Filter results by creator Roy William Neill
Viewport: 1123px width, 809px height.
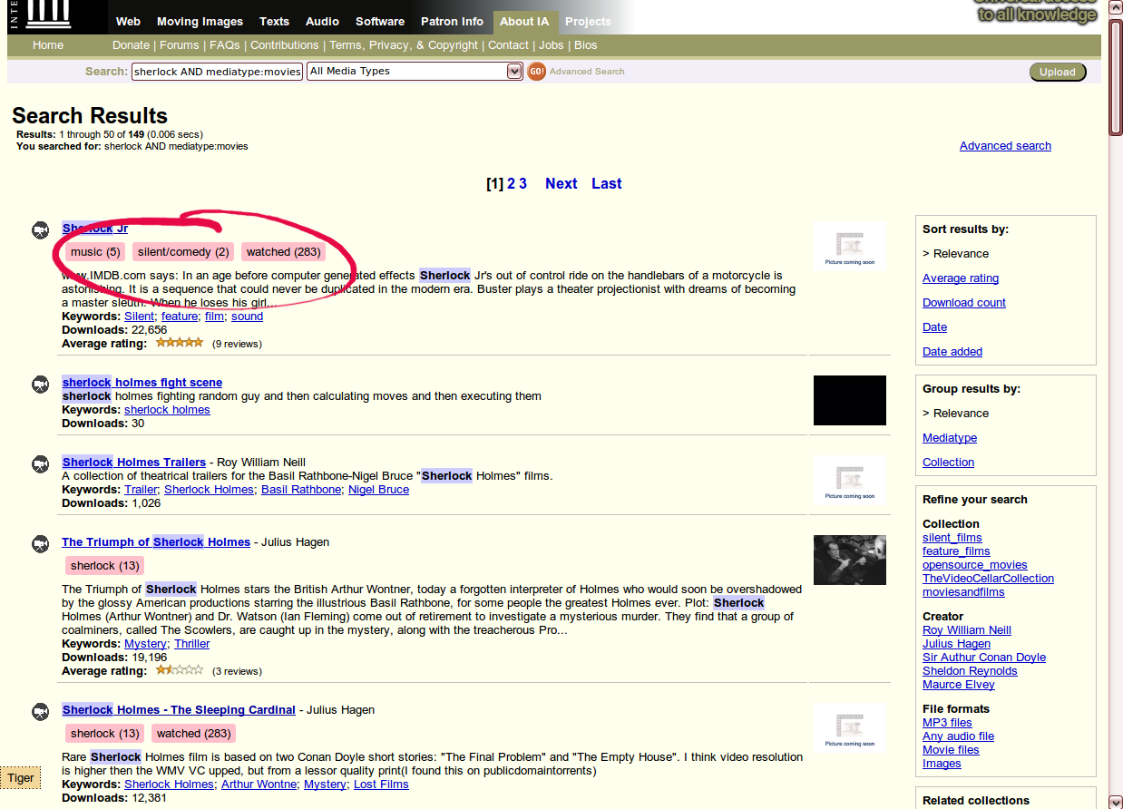tap(966, 629)
